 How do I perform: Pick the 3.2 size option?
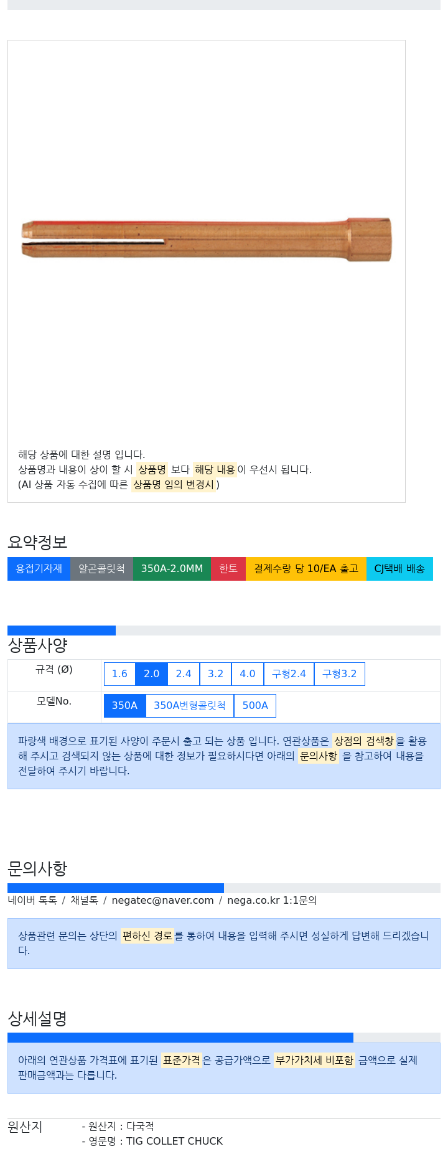click(x=215, y=674)
